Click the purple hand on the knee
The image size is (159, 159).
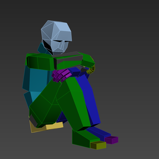tap(61, 75)
